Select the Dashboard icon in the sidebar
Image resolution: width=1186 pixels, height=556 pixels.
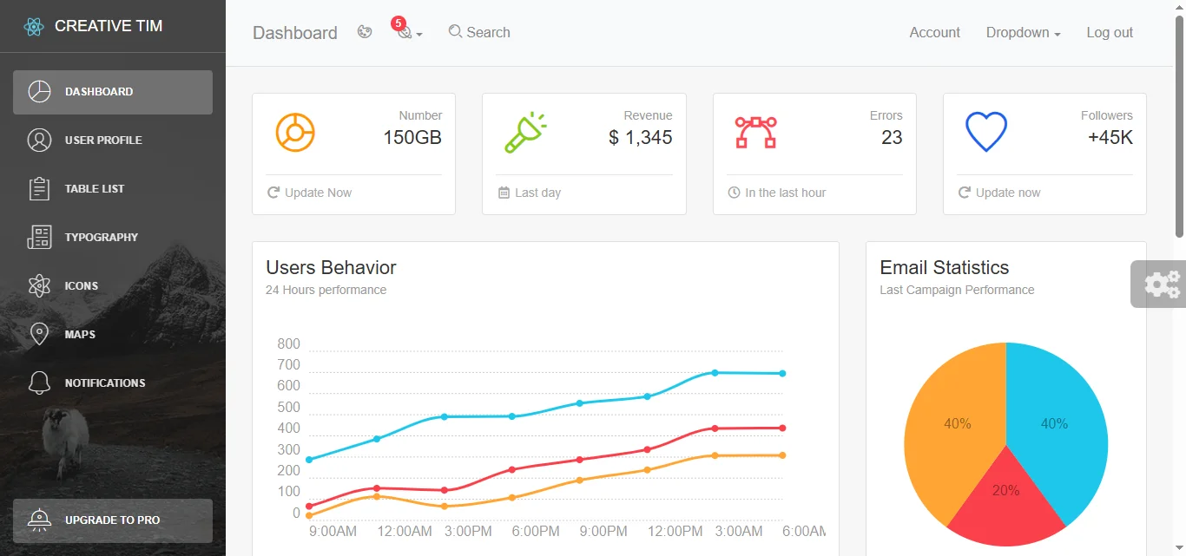pyautogui.click(x=39, y=91)
